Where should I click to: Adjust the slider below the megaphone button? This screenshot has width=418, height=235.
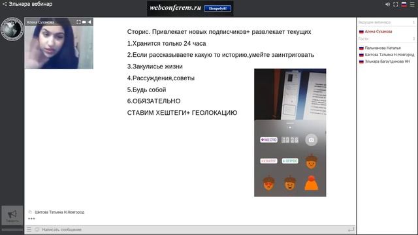(12, 230)
